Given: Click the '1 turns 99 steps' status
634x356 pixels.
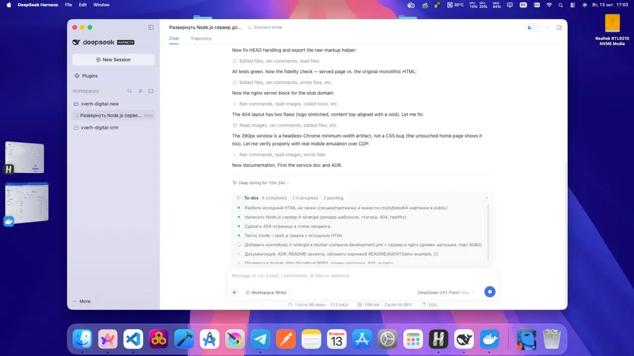Looking at the screenshot, I should (x=307, y=305).
